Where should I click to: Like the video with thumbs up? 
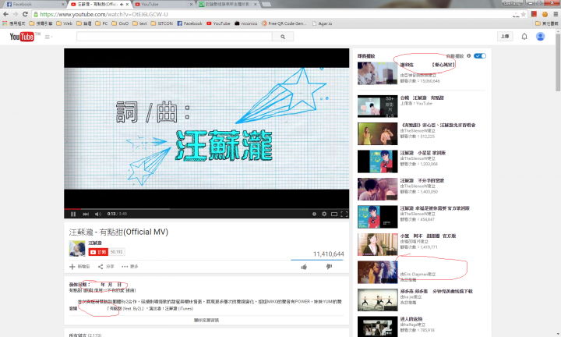pos(304,267)
